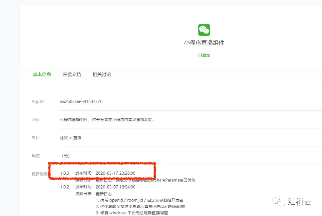Switch to the 相关讨论 tab

[x=102, y=74]
